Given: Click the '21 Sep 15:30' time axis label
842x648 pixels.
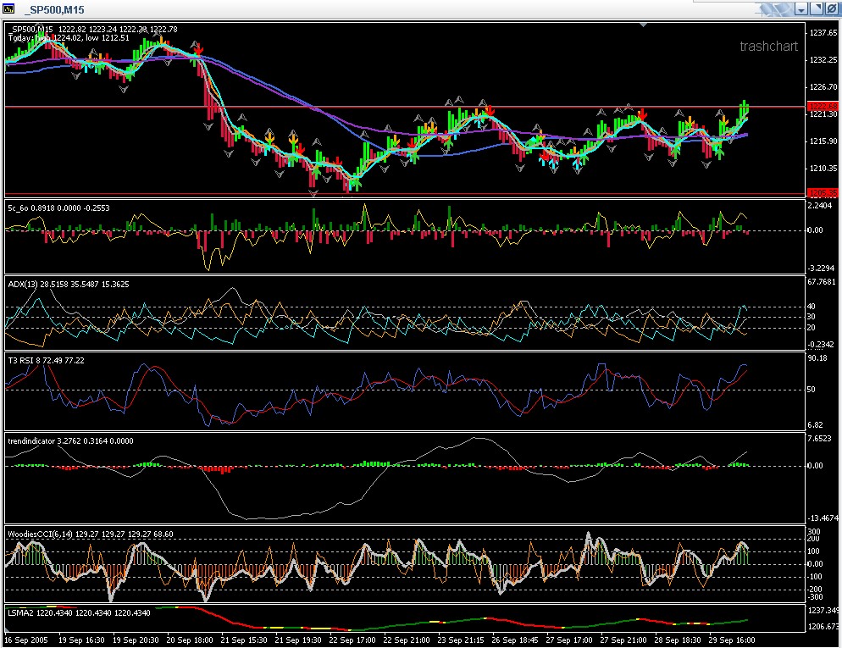Looking at the screenshot, I should click(x=244, y=640).
